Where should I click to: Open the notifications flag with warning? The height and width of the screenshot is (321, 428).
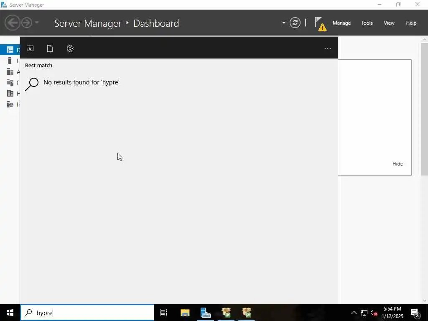point(320,24)
